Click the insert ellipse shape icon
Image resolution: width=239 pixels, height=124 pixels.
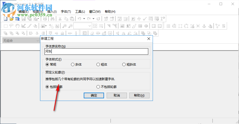coord(146,26)
